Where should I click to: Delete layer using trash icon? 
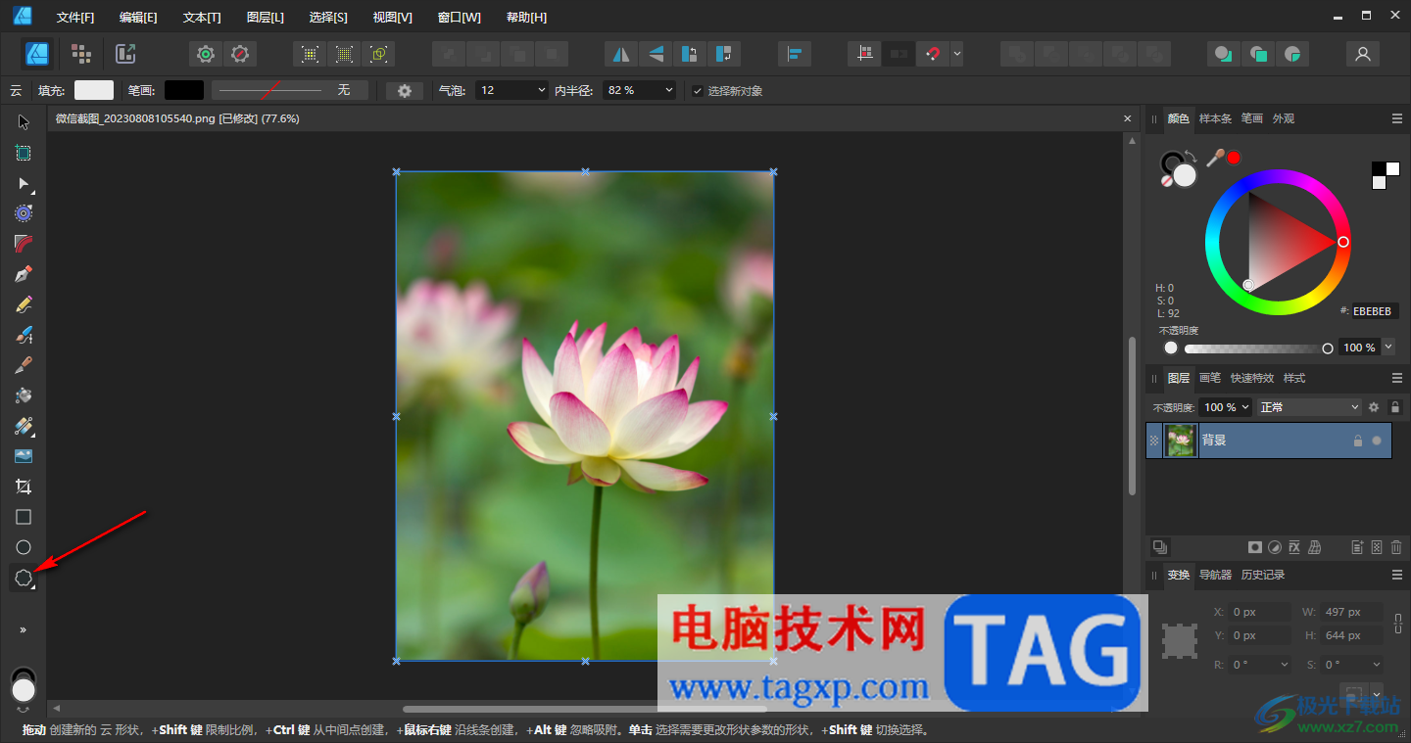pyautogui.click(x=1396, y=547)
